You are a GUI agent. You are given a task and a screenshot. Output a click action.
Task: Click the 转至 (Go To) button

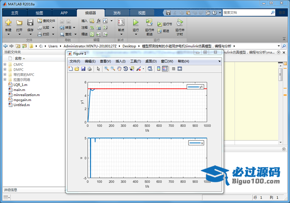66,28
